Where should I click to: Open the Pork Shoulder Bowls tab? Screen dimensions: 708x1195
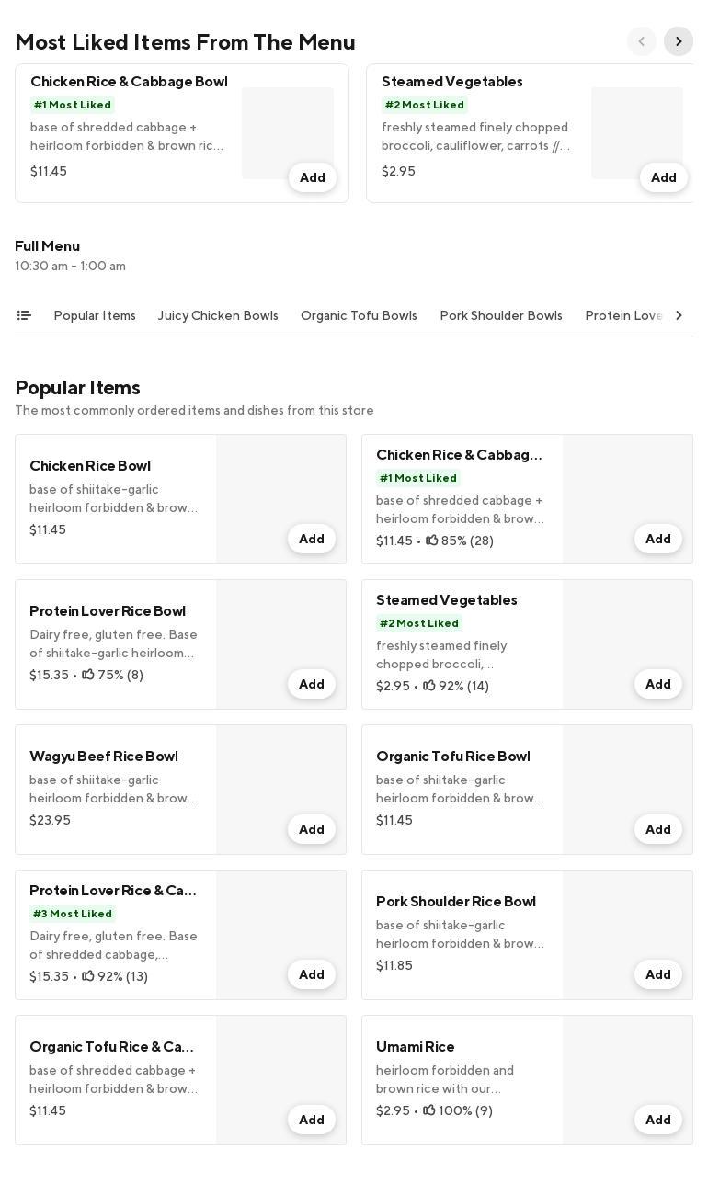point(501,315)
